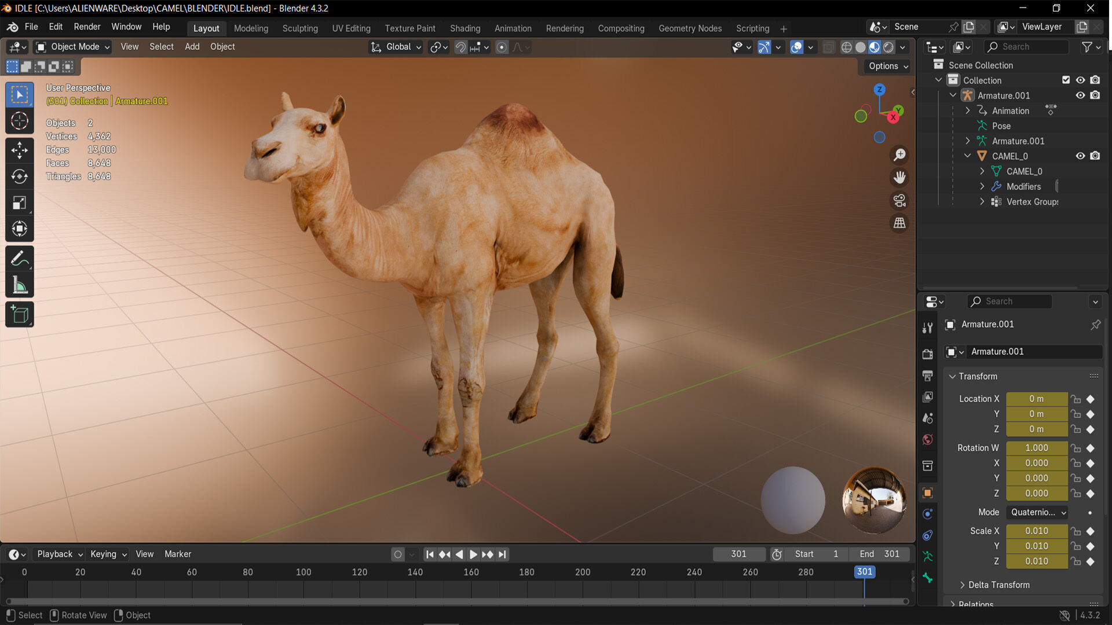Toggle snapping magnet
Image resolution: width=1112 pixels, height=625 pixels.
460,47
